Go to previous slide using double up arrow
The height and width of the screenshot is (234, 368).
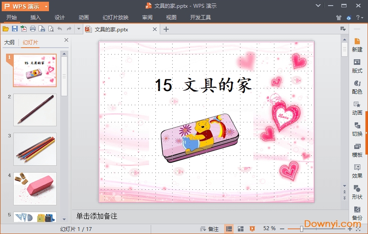point(344,192)
